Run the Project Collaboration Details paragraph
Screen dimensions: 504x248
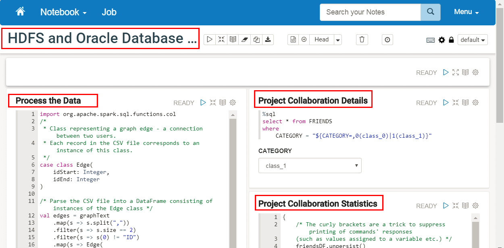[x=446, y=103]
